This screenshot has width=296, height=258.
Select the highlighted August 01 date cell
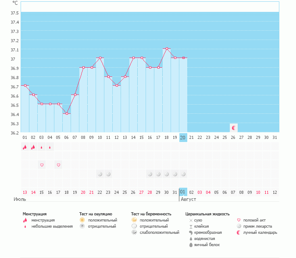[x=183, y=192]
